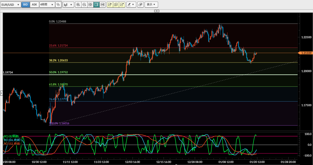Click the 11/11 12:00 time axis label

(x=70, y=162)
